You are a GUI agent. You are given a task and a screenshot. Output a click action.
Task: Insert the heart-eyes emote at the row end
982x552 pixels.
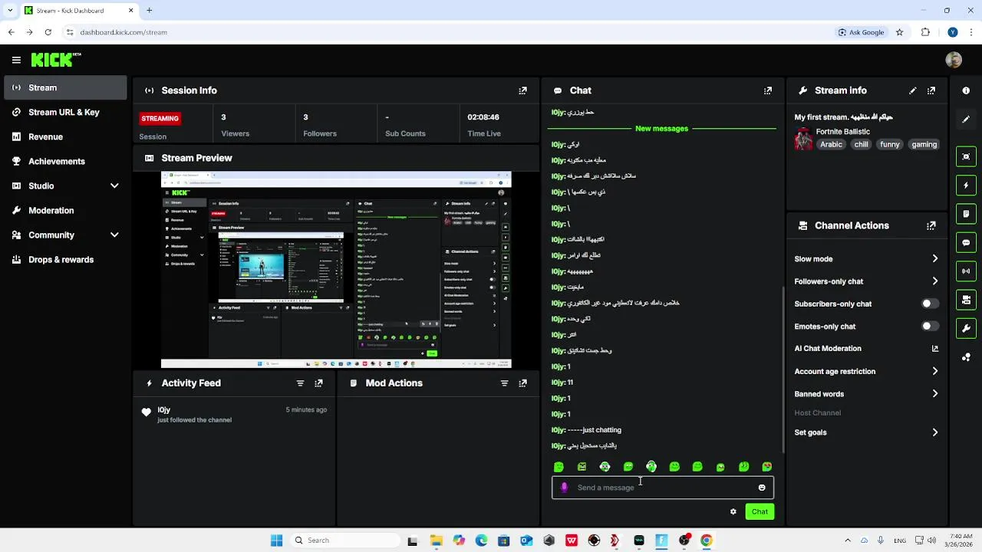(x=766, y=467)
